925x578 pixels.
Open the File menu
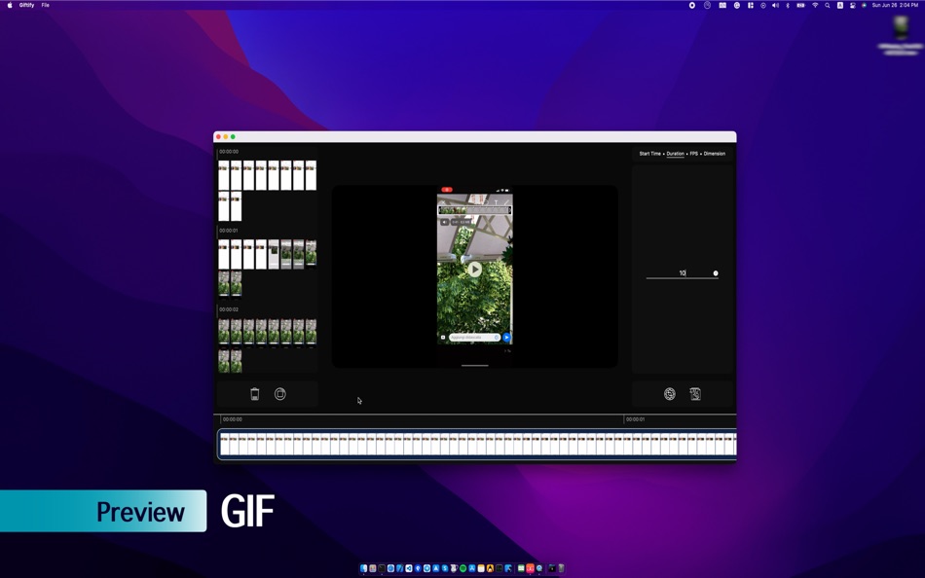[x=46, y=5]
